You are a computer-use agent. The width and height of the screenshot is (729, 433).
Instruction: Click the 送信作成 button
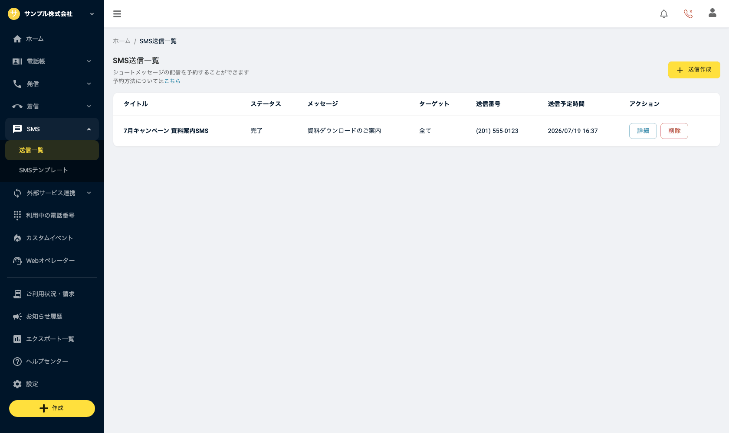click(x=694, y=70)
